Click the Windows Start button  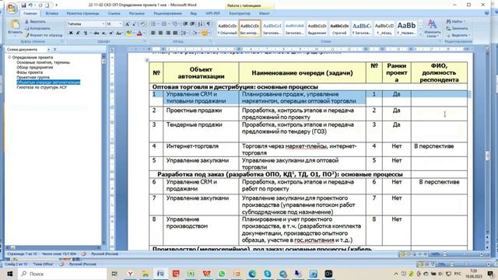[9, 274]
